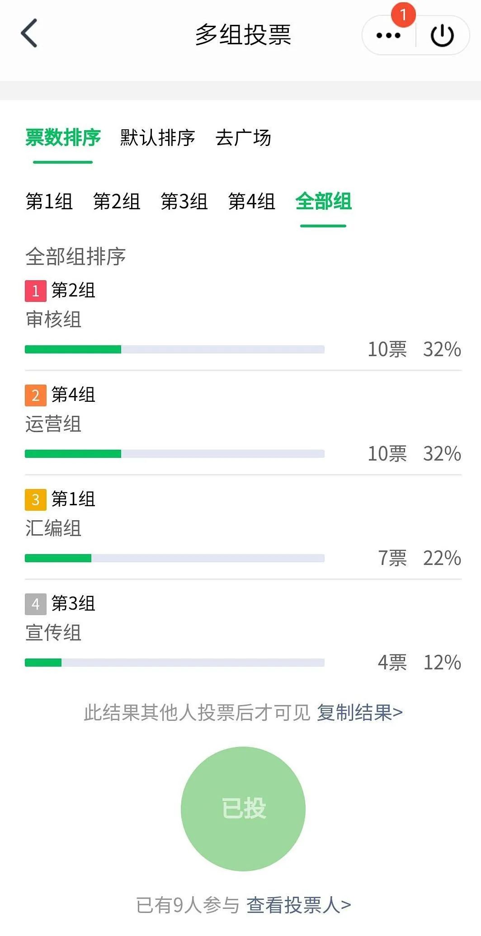The image size is (481, 936).
Task: Tap the red notification badge
Action: [x=403, y=14]
